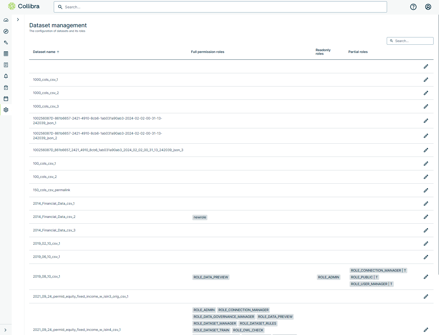439x335 pixels.
Task: Edit roles for 2019_08_10_csv_1 dataset
Action: tap(426, 277)
